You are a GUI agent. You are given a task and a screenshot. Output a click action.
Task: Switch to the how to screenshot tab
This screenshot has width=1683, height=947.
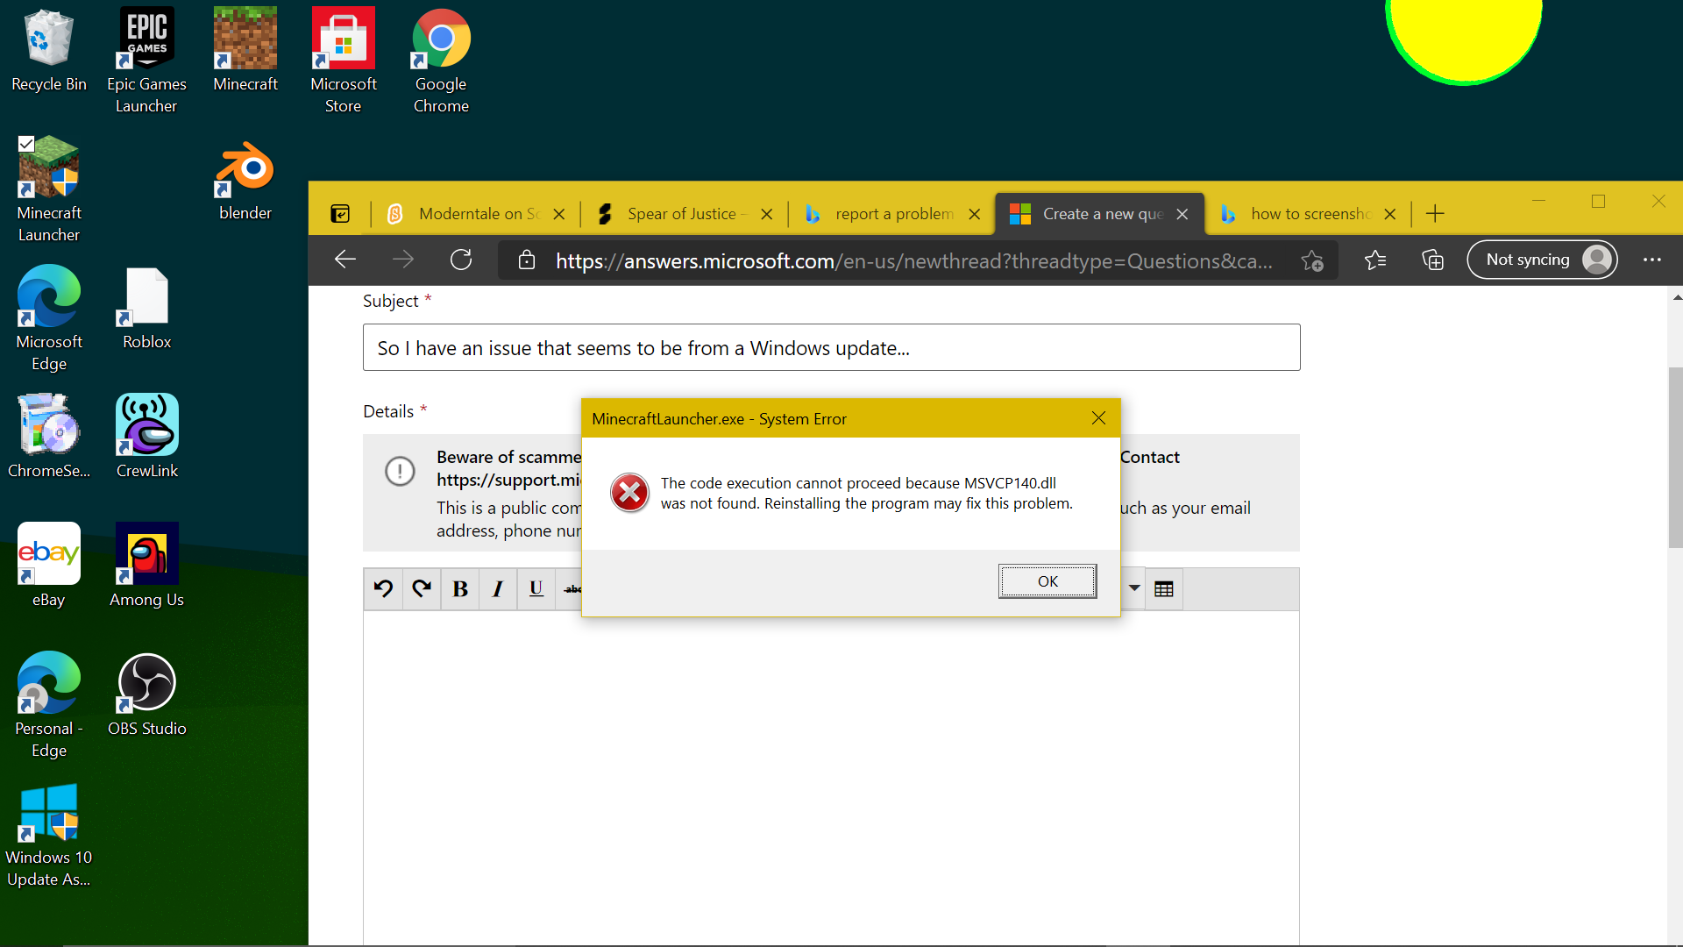point(1309,214)
